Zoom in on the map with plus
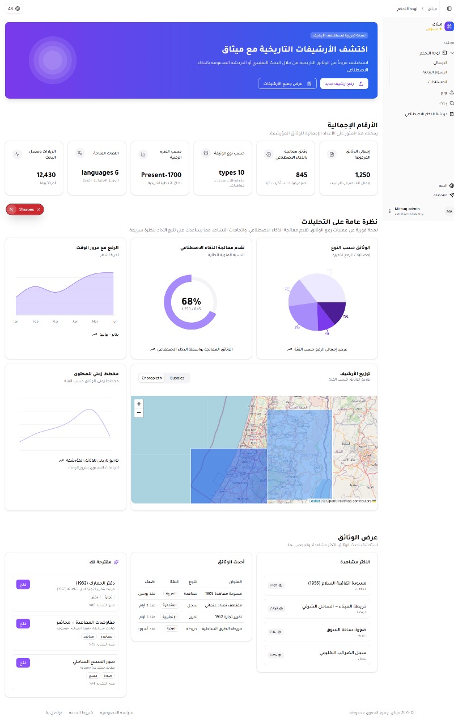The width and height of the screenshot is (454, 726). tap(139, 404)
